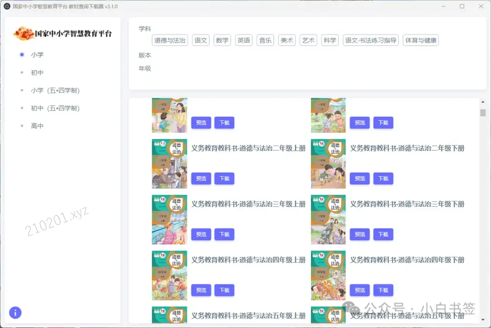This screenshot has height=328, width=491.
Task: Download 道德与法治三年级下册 textbook
Action: 383,234
